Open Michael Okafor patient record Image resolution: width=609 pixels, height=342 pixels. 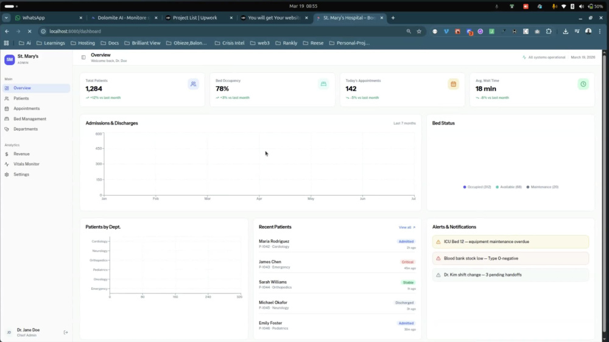tap(337, 305)
